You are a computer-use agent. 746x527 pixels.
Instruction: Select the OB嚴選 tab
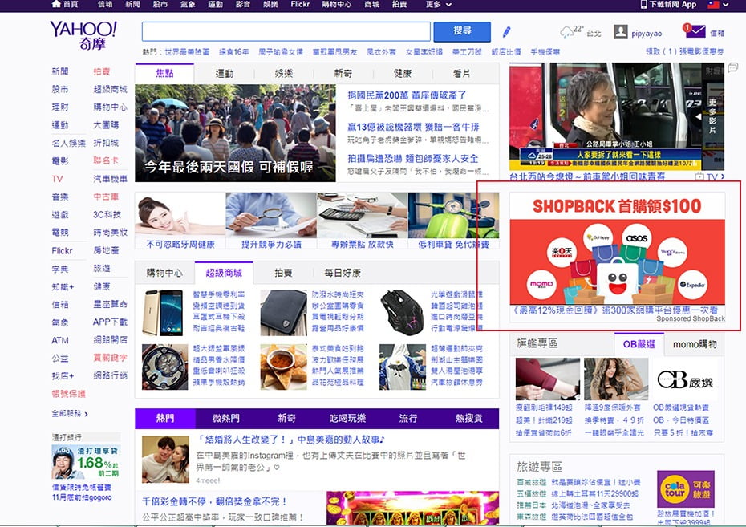point(639,344)
